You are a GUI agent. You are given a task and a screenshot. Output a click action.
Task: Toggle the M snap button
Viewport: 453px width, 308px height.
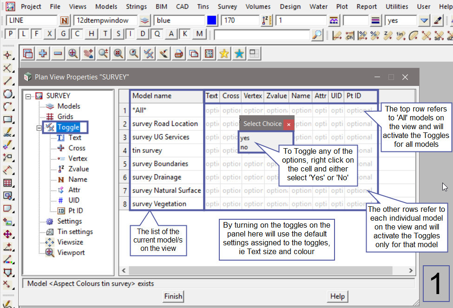coord(200,34)
